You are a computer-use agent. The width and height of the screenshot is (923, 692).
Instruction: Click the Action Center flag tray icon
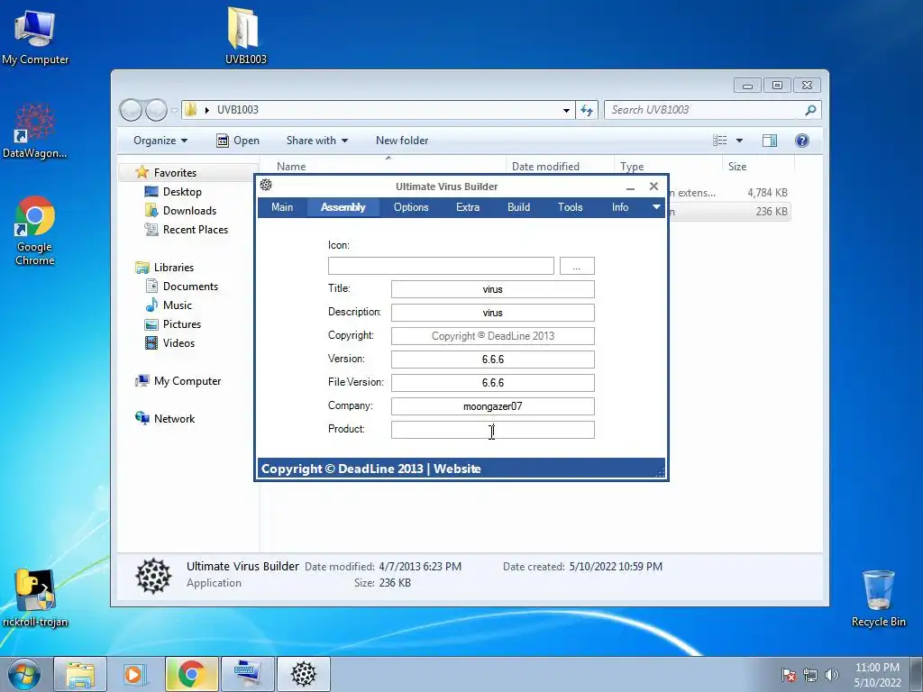(789, 675)
